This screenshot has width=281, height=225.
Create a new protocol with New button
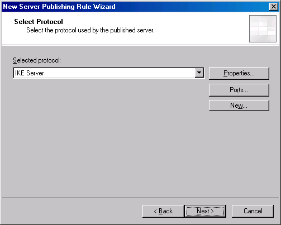[239, 106]
